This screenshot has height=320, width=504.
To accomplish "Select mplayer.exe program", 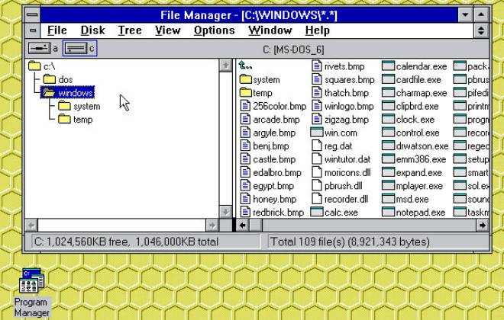I will point(412,186).
